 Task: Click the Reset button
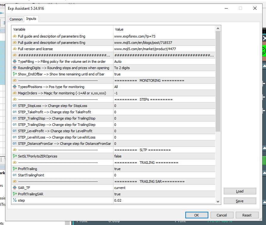pyautogui.click(x=247, y=215)
